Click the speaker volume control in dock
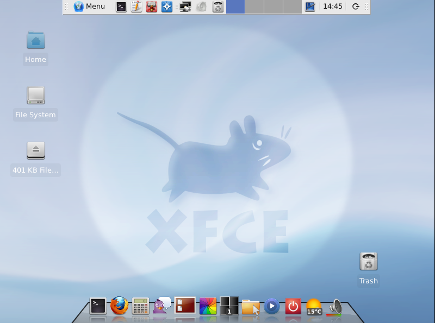Screen dimensions: 435x323 tap(335, 307)
